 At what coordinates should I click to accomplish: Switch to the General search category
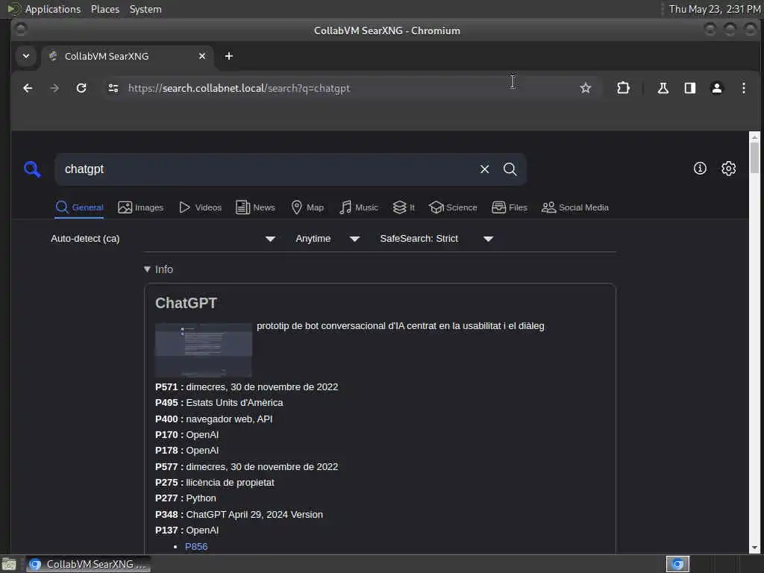pyautogui.click(x=79, y=207)
